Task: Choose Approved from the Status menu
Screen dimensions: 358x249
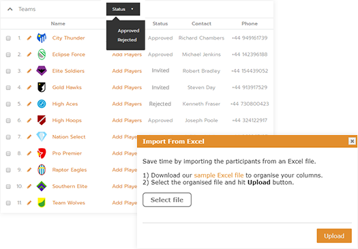Action: coord(129,31)
